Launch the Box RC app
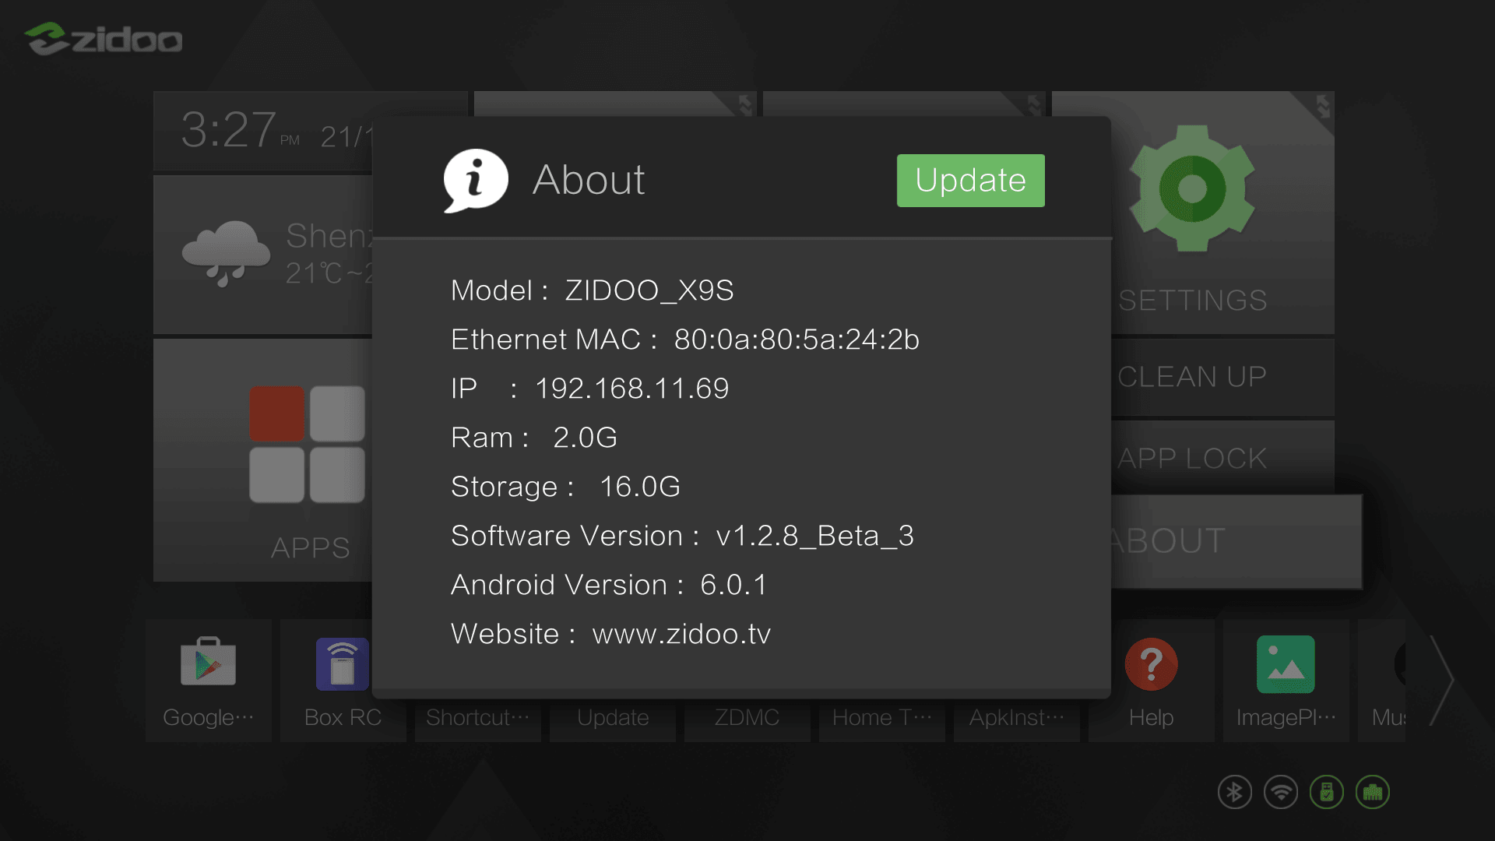The width and height of the screenshot is (1495, 841). pyautogui.click(x=343, y=680)
